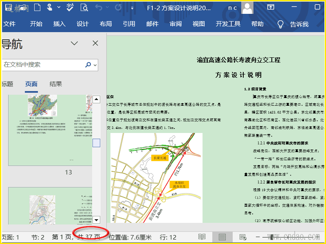This screenshot has height=244, width=326.
Task: Open the 视图 ribbon tab
Action: (199, 24)
